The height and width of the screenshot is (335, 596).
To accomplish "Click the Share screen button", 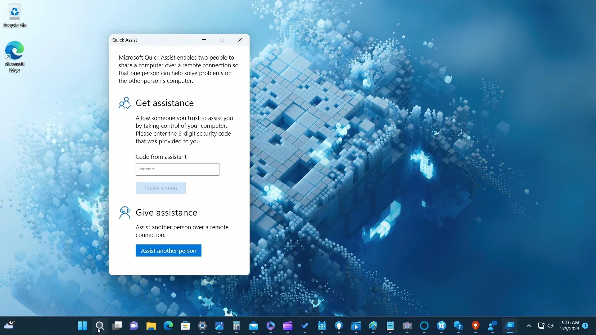I will 160,188.
